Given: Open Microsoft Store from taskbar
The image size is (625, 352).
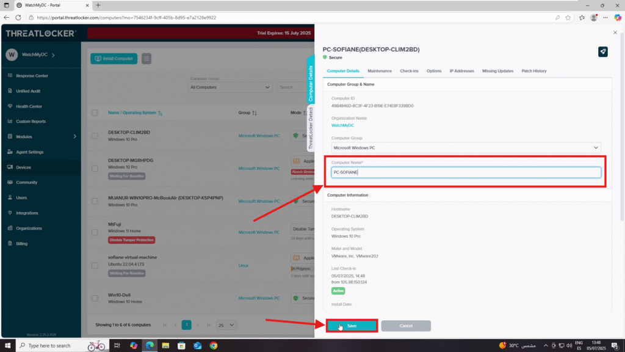Looking at the screenshot, I should [x=181, y=346].
